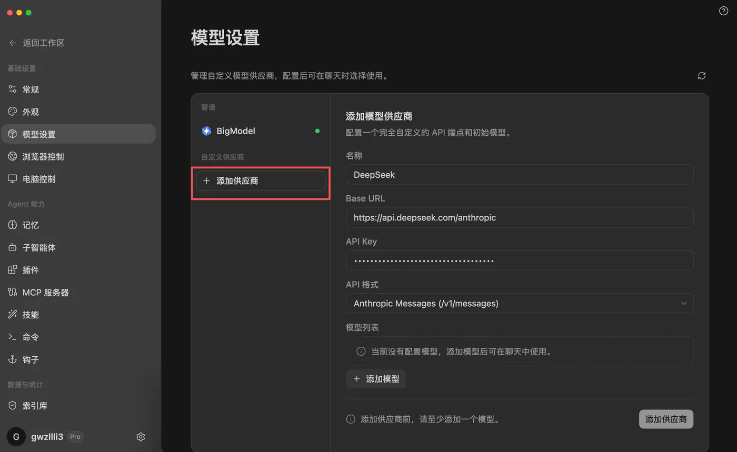Click the 技能 magic wand icon
Viewport: 737px width, 452px height.
pyautogui.click(x=13, y=315)
